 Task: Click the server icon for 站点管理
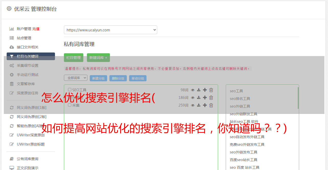pos(12,38)
